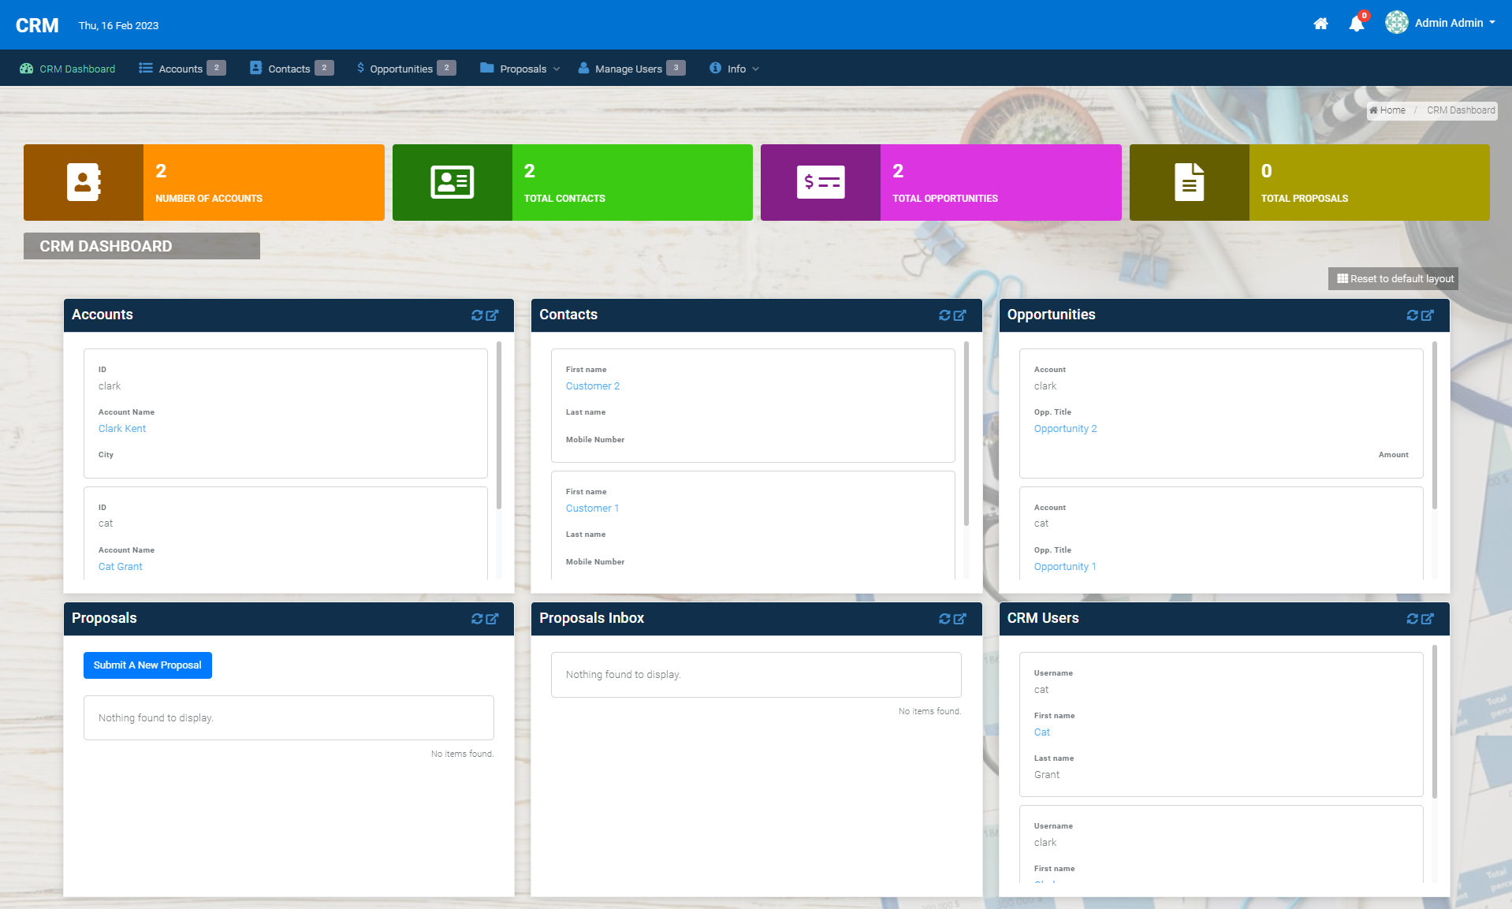The height and width of the screenshot is (909, 1512).
Task: Open Proposals Inbox in full view
Action: tap(959, 619)
